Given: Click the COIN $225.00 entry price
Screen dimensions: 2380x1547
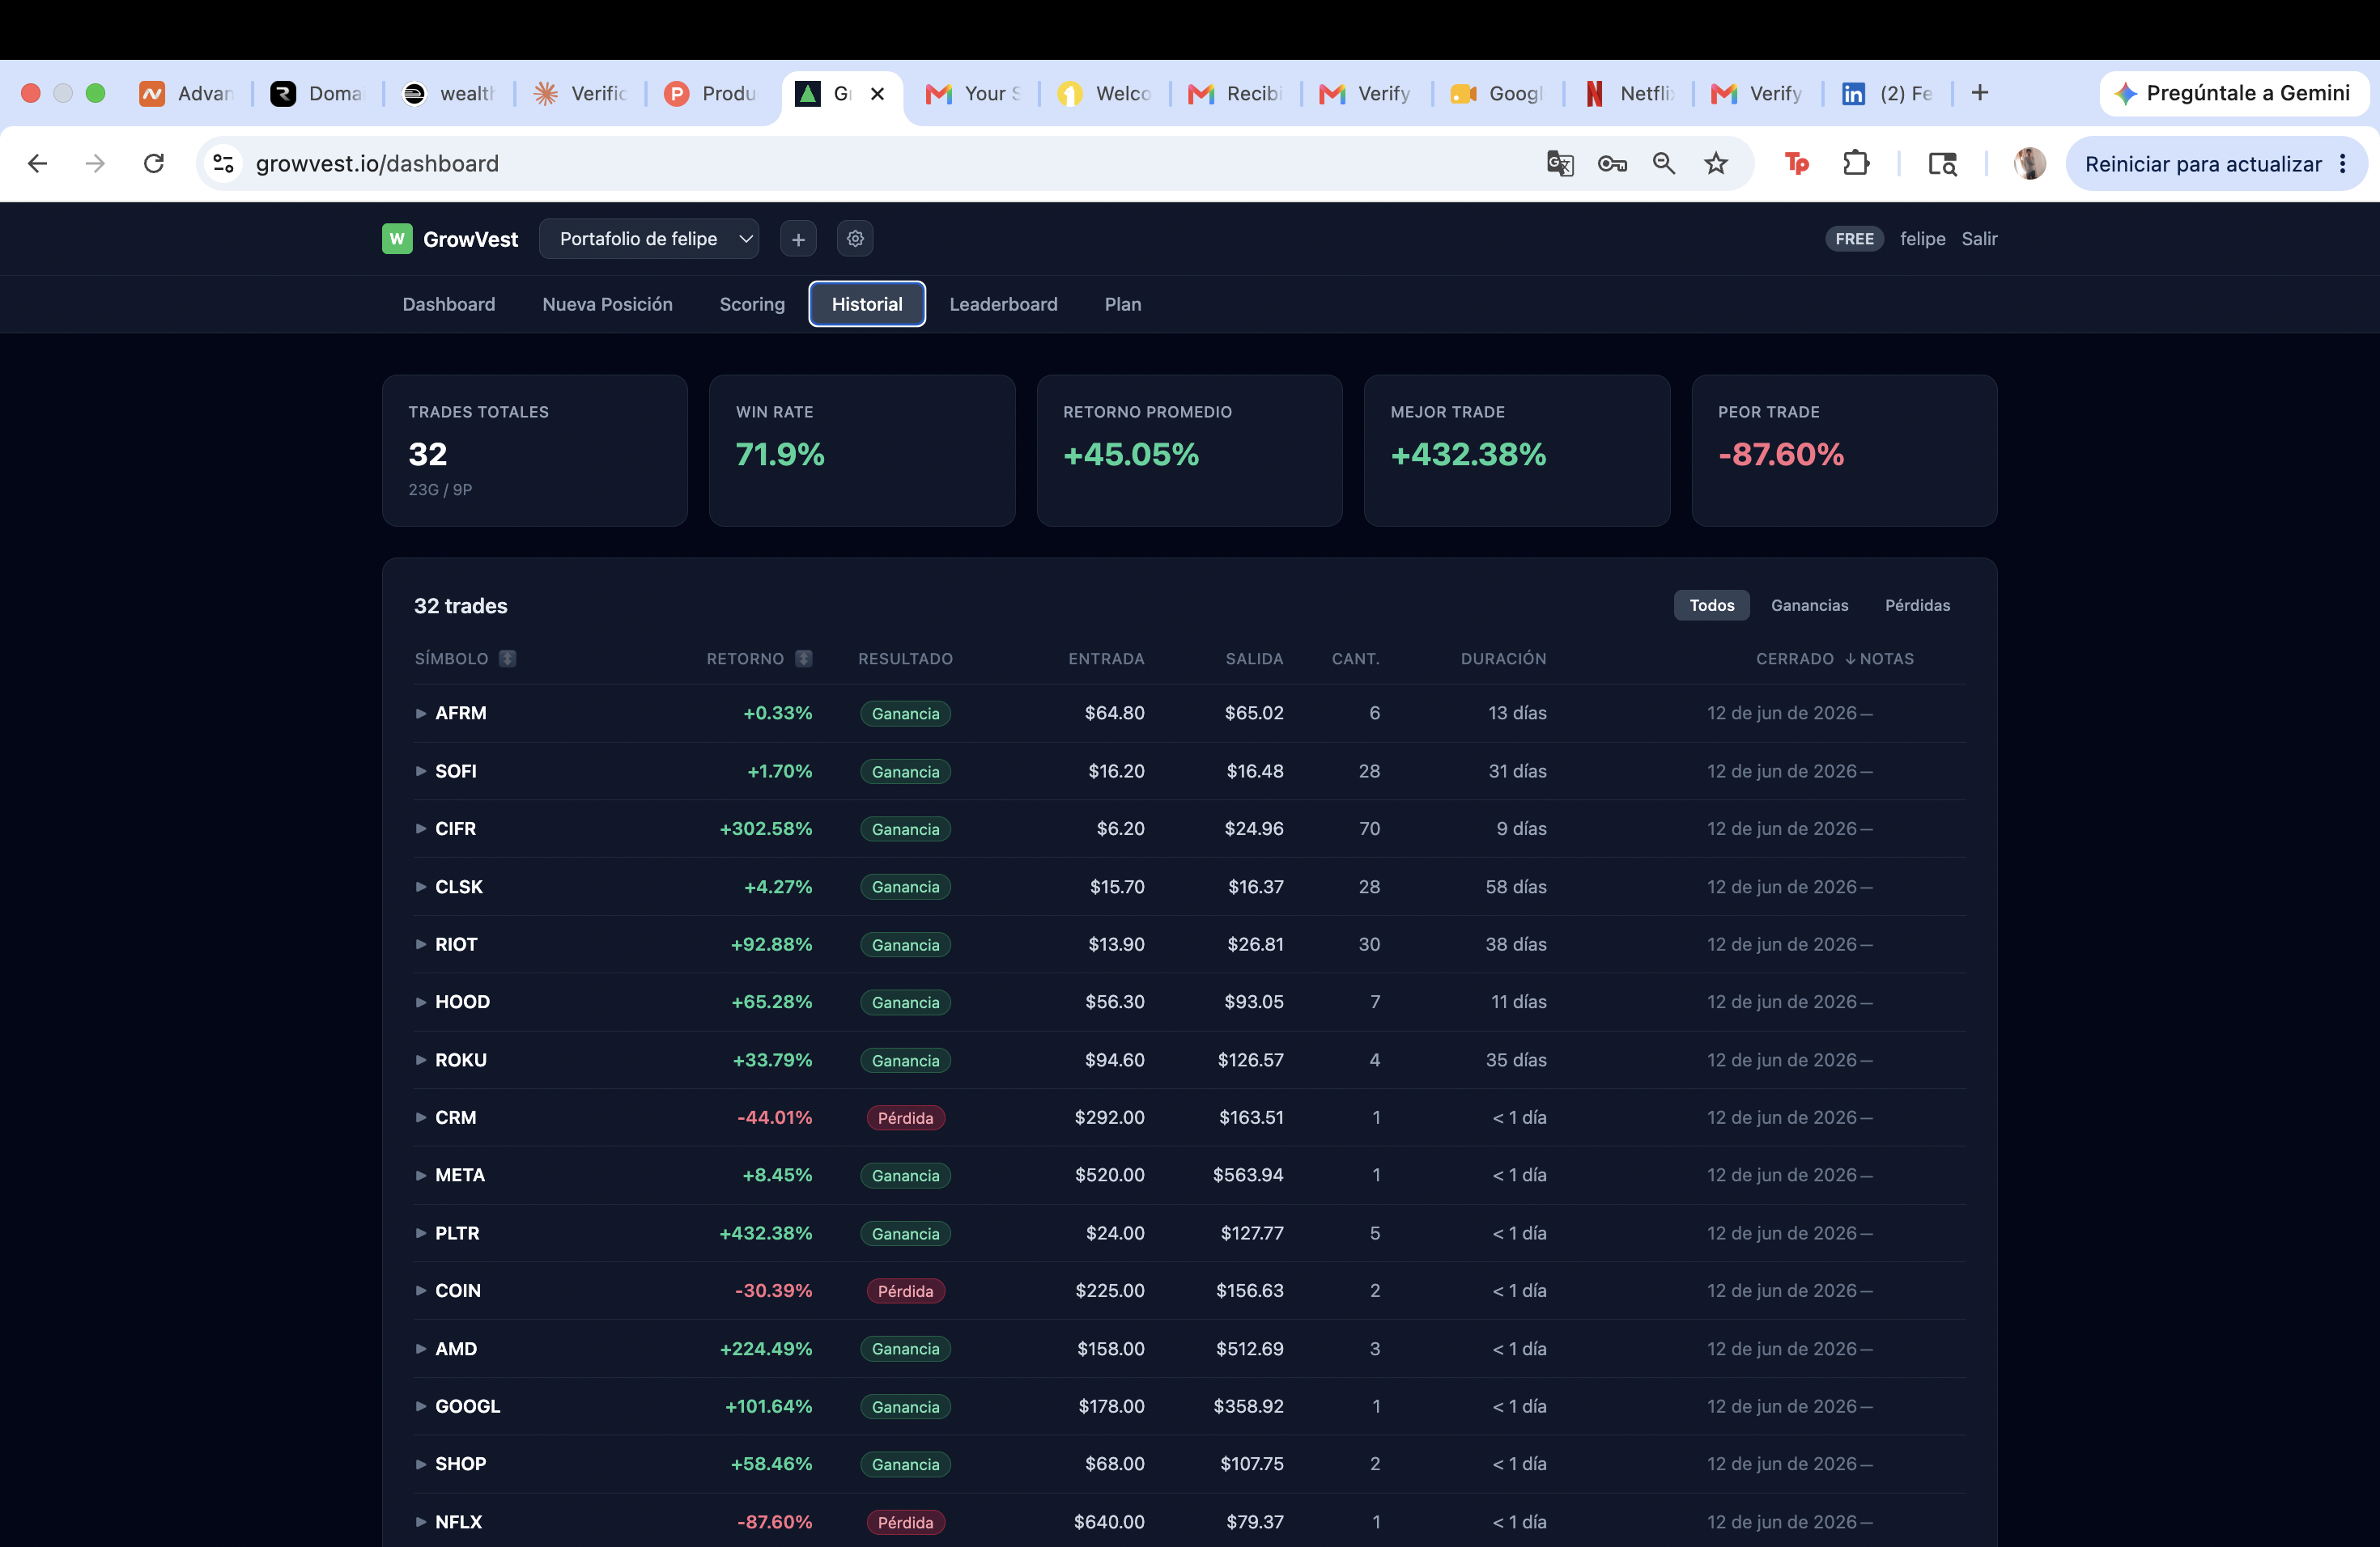Looking at the screenshot, I should point(1109,1291).
